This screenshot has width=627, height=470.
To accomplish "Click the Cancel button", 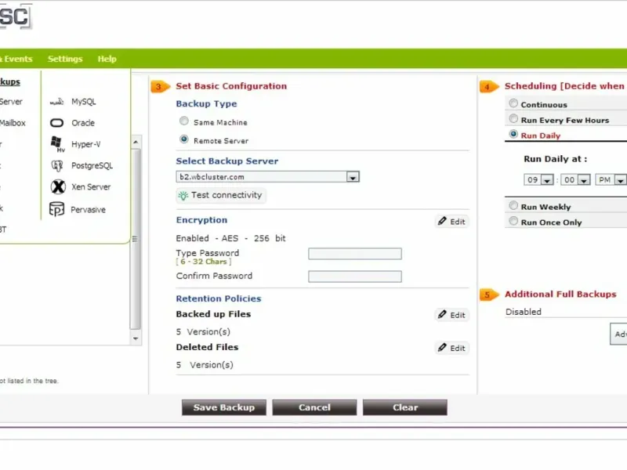I will [x=314, y=407].
